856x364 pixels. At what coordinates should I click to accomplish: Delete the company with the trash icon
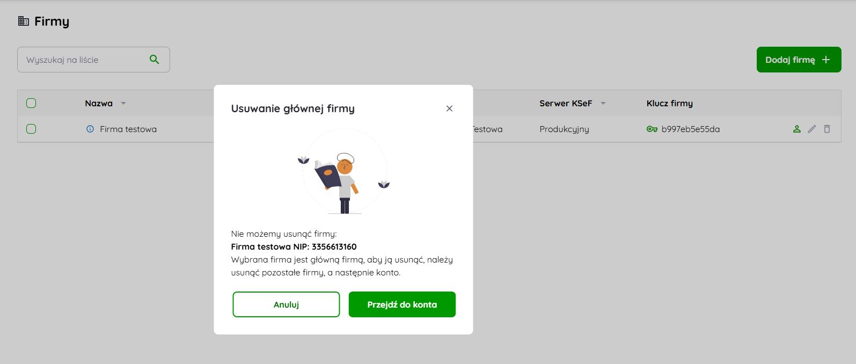(x=827, y=129)
